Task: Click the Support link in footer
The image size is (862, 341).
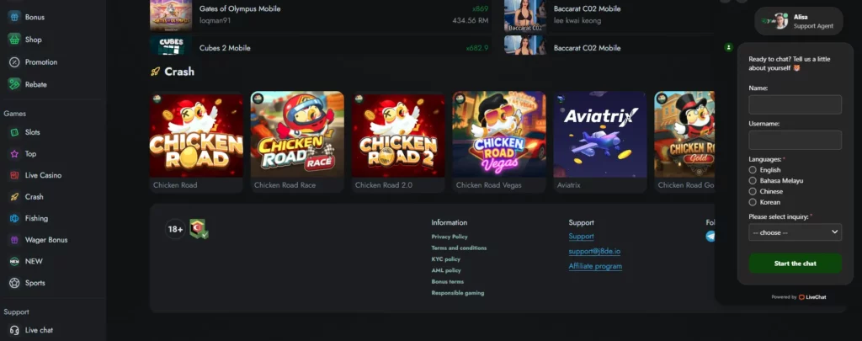Action: point(581,237)
